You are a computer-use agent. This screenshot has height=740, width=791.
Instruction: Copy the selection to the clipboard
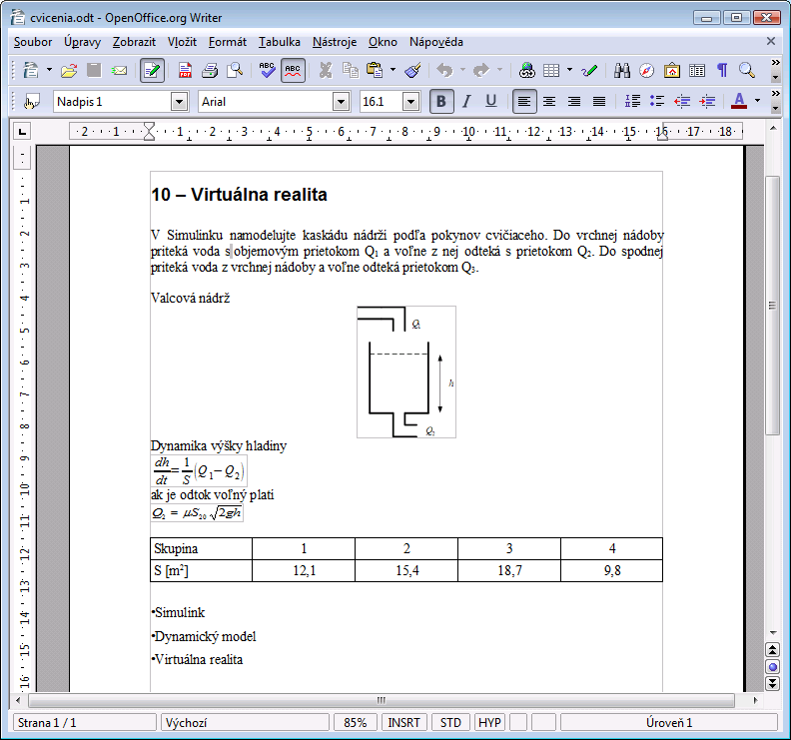tap(351, 70)
